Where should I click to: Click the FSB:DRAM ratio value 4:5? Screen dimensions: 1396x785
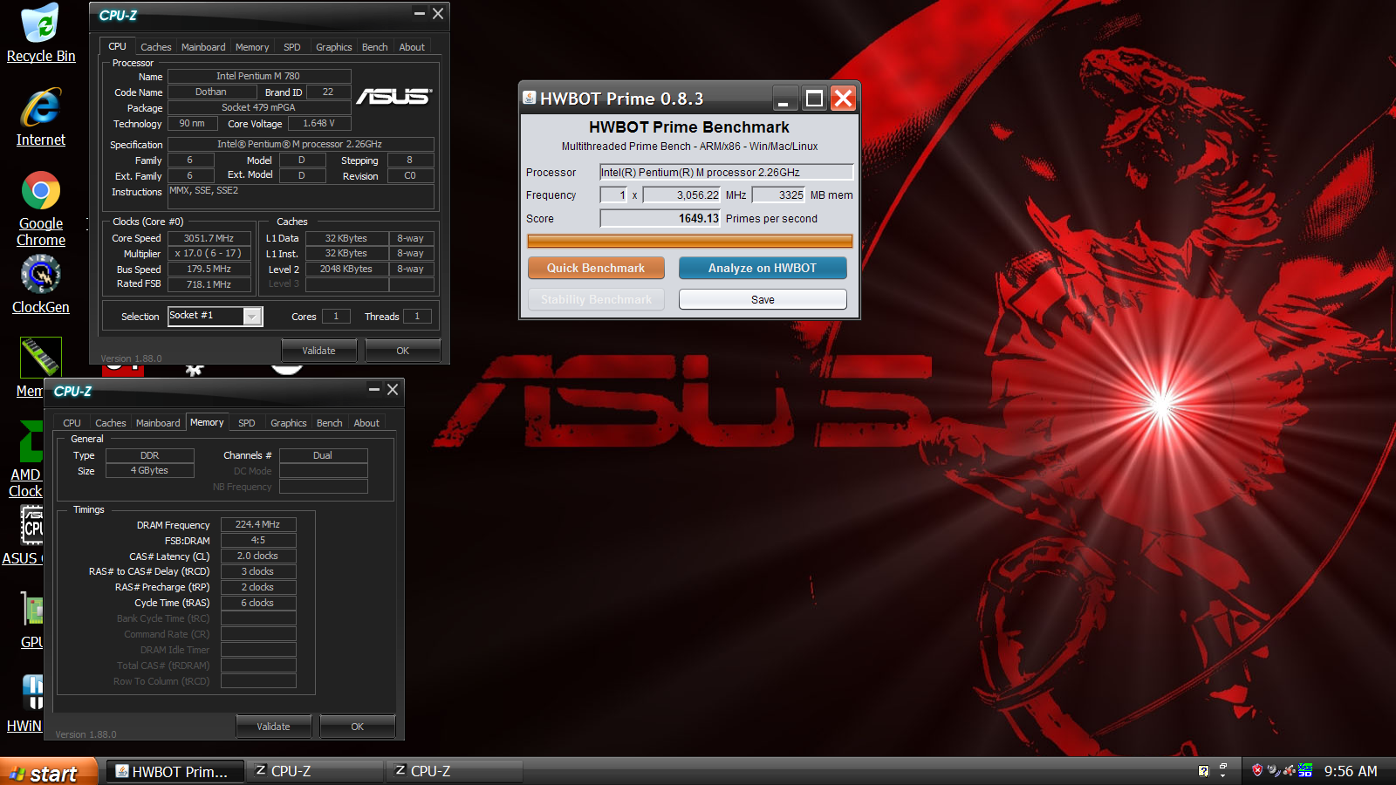tap(258, 541)
